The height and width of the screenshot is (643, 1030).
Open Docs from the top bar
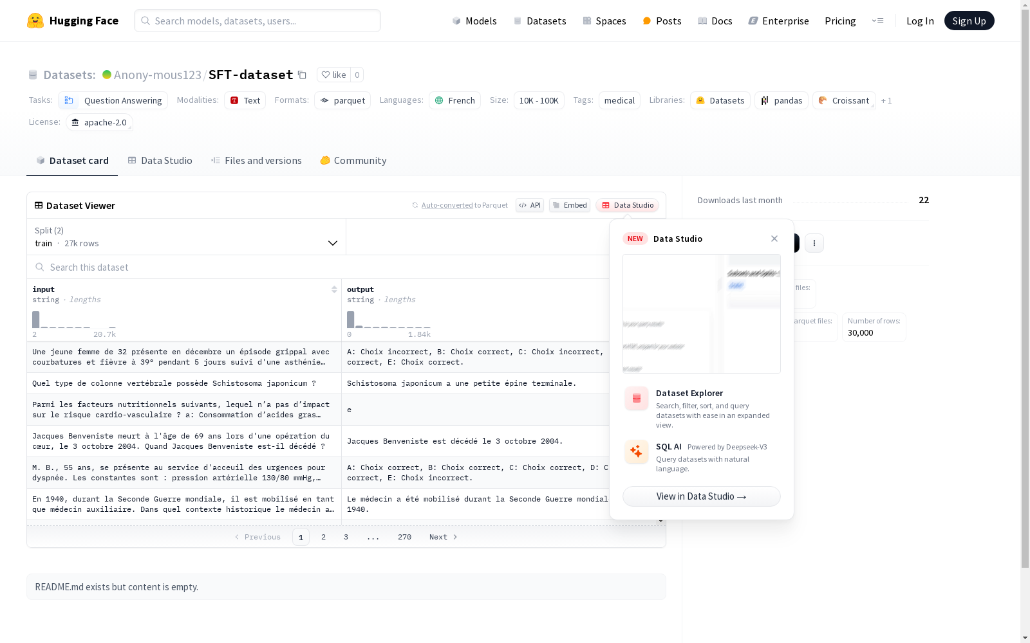(x=715, y=21)
